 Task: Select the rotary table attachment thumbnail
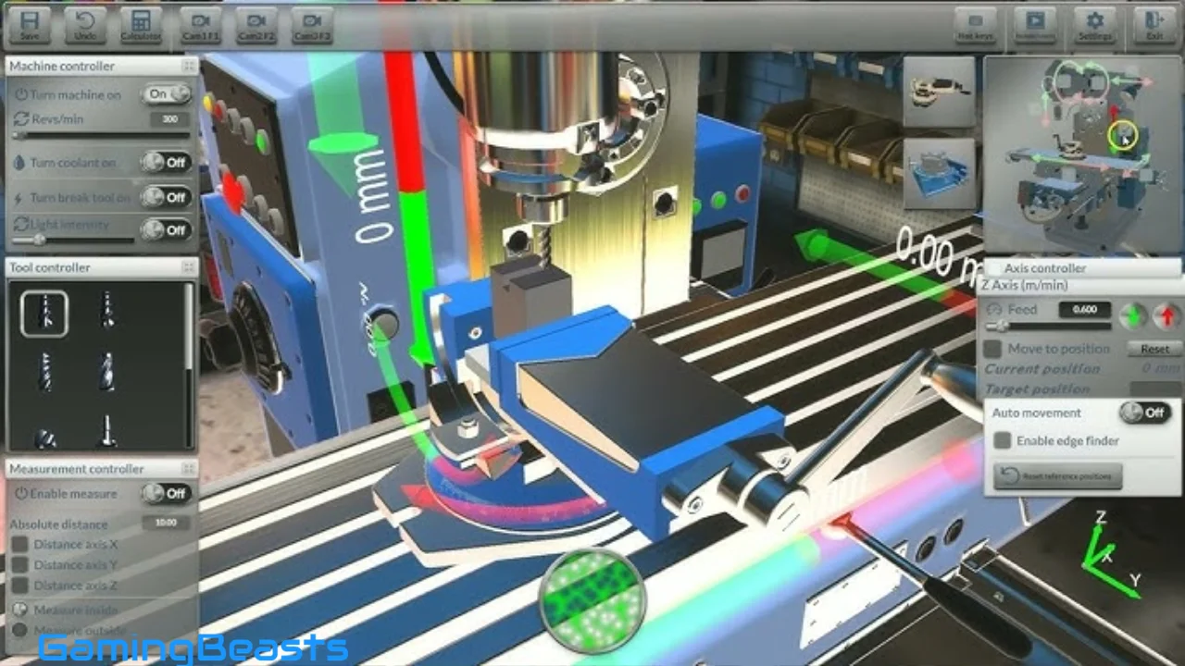tap(940, 92)
